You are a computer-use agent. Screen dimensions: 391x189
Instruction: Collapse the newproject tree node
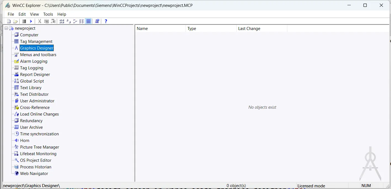pyautogui.click(x=6, y=28)
